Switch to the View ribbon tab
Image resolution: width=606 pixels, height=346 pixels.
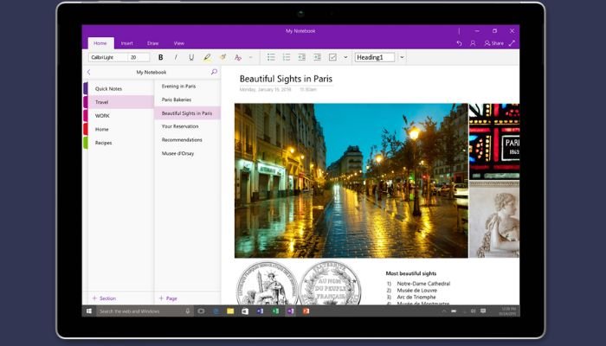tap(179, 43)
